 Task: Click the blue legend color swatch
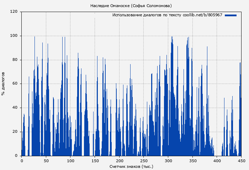pyautogui.click(x=231, y=15)
